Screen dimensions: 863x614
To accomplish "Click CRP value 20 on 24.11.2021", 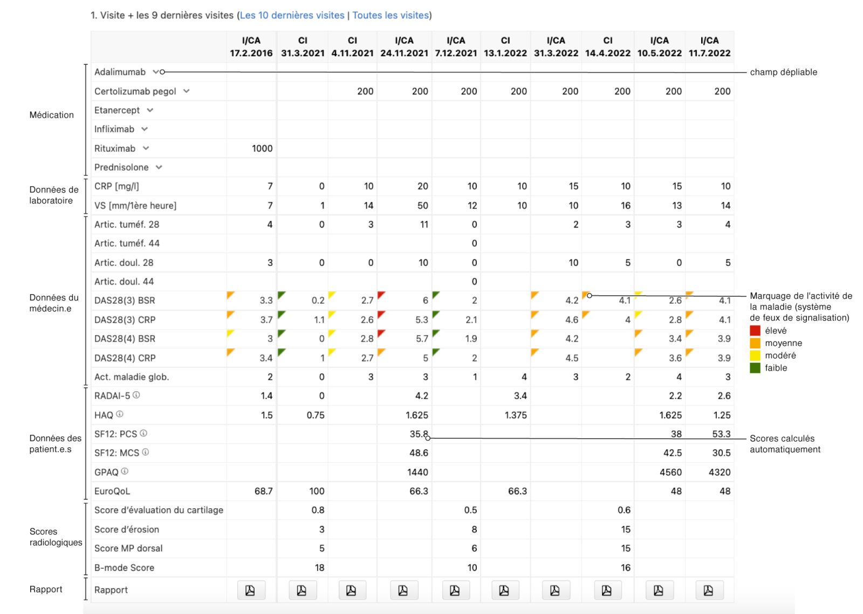I will 423,186.
